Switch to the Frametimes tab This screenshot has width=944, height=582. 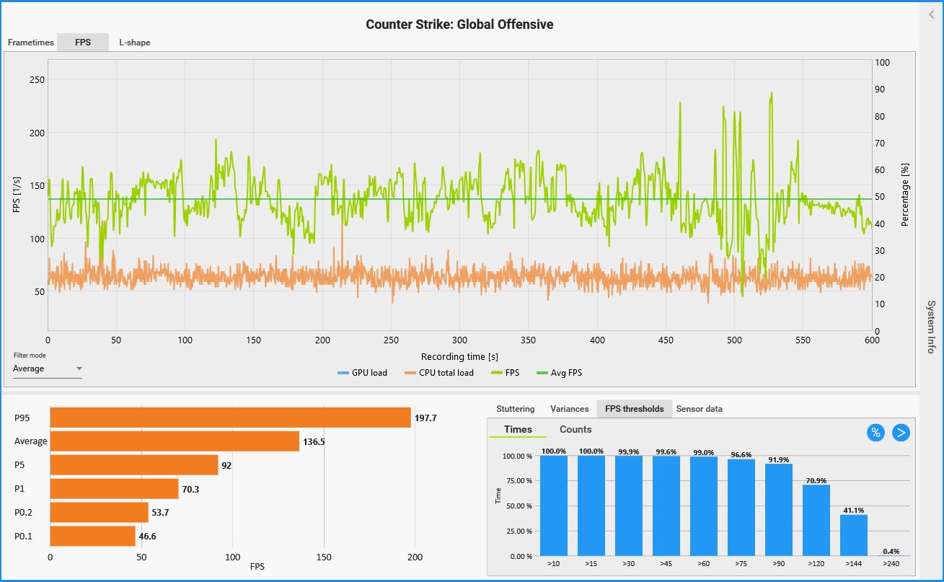[x=31, y=43]
